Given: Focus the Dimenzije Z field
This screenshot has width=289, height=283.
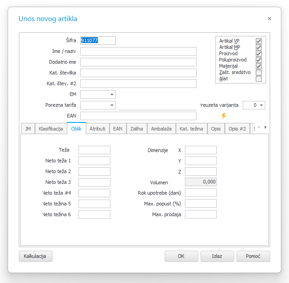Looking at the screenshot, I should (x=201, y=171).
